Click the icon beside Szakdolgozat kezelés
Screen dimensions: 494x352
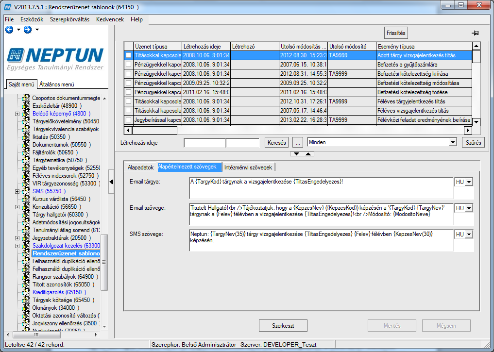coord(27,246)
